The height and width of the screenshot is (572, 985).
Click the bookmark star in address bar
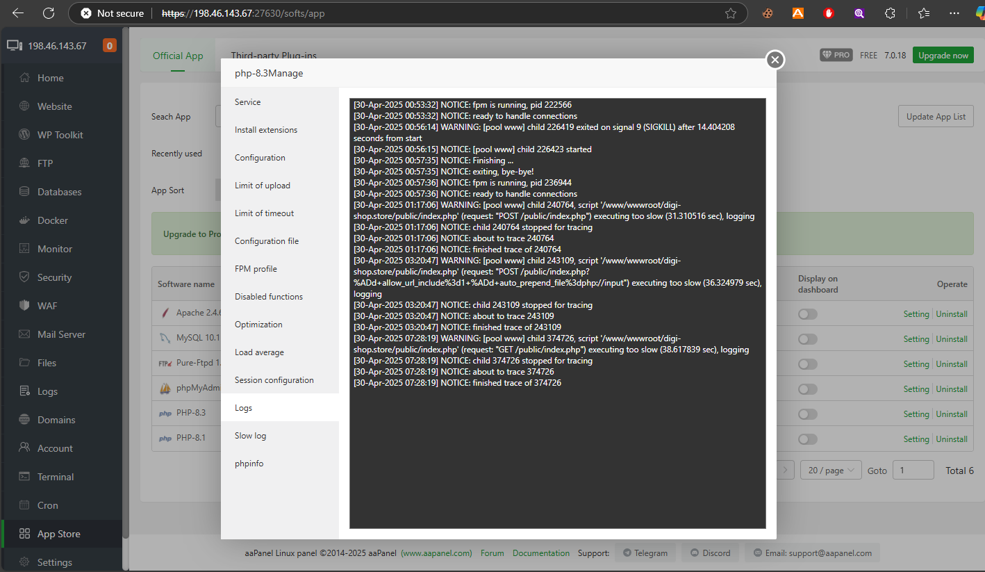pyautogui.click(x=730, y=13)
